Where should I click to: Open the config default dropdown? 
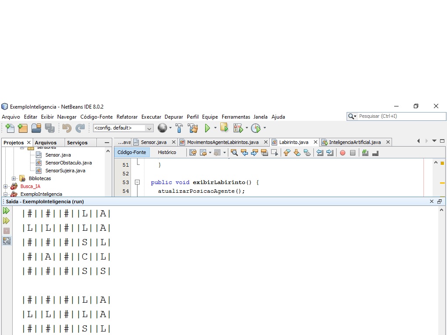point(123,128)
